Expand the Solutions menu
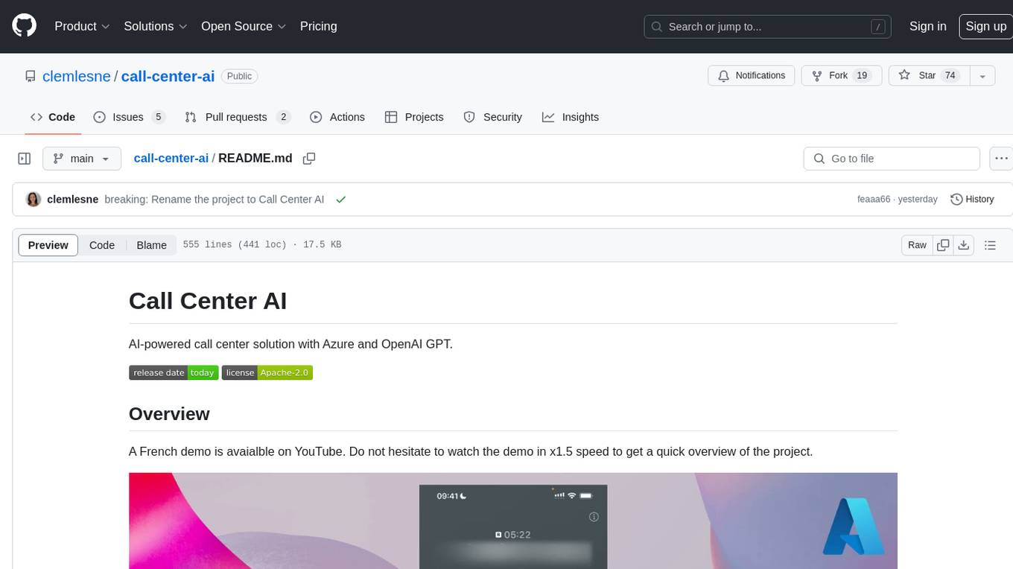1013x569 pixels. 156,26
